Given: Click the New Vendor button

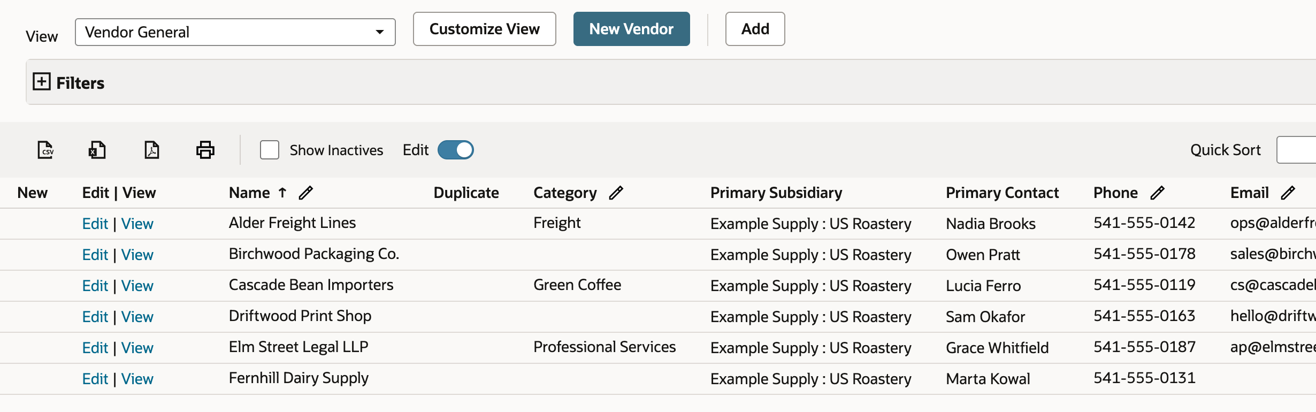Looking at the screenshot, I should click(x=632, y=29).
